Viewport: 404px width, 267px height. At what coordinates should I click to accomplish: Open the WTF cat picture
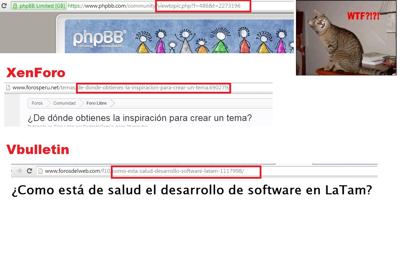(x=346, y=38)
